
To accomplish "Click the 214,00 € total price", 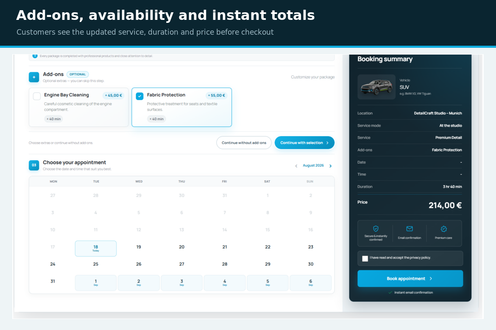I will (x=445, y=206).
